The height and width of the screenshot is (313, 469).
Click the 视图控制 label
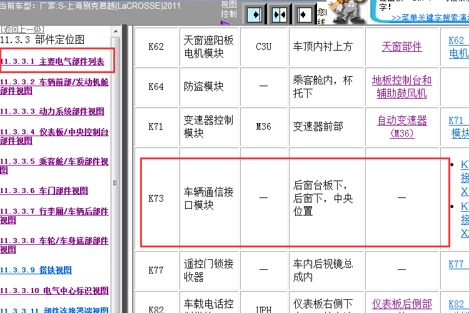coord(229,9)
